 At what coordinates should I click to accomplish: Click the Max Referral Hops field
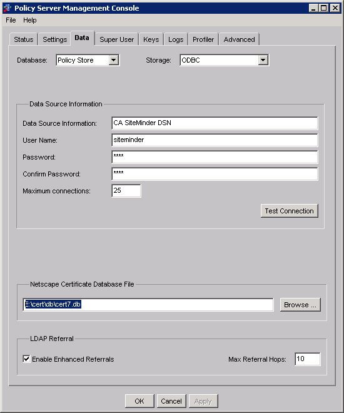(x=308, y=359)
